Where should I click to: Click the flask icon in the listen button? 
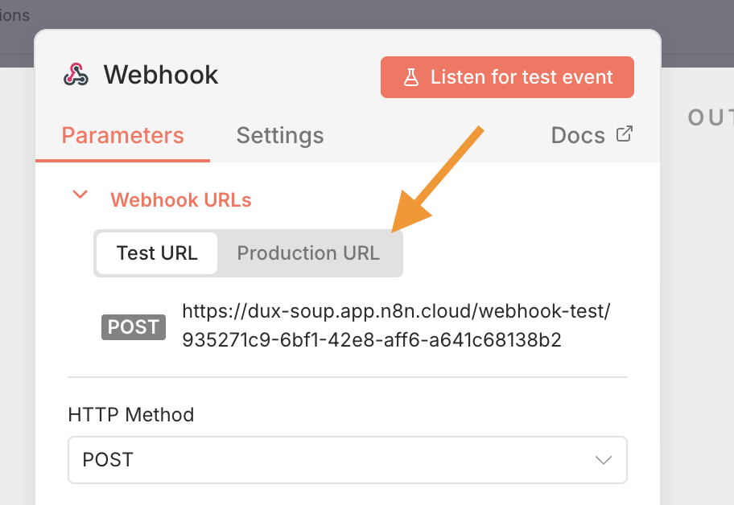coord(411,77)
